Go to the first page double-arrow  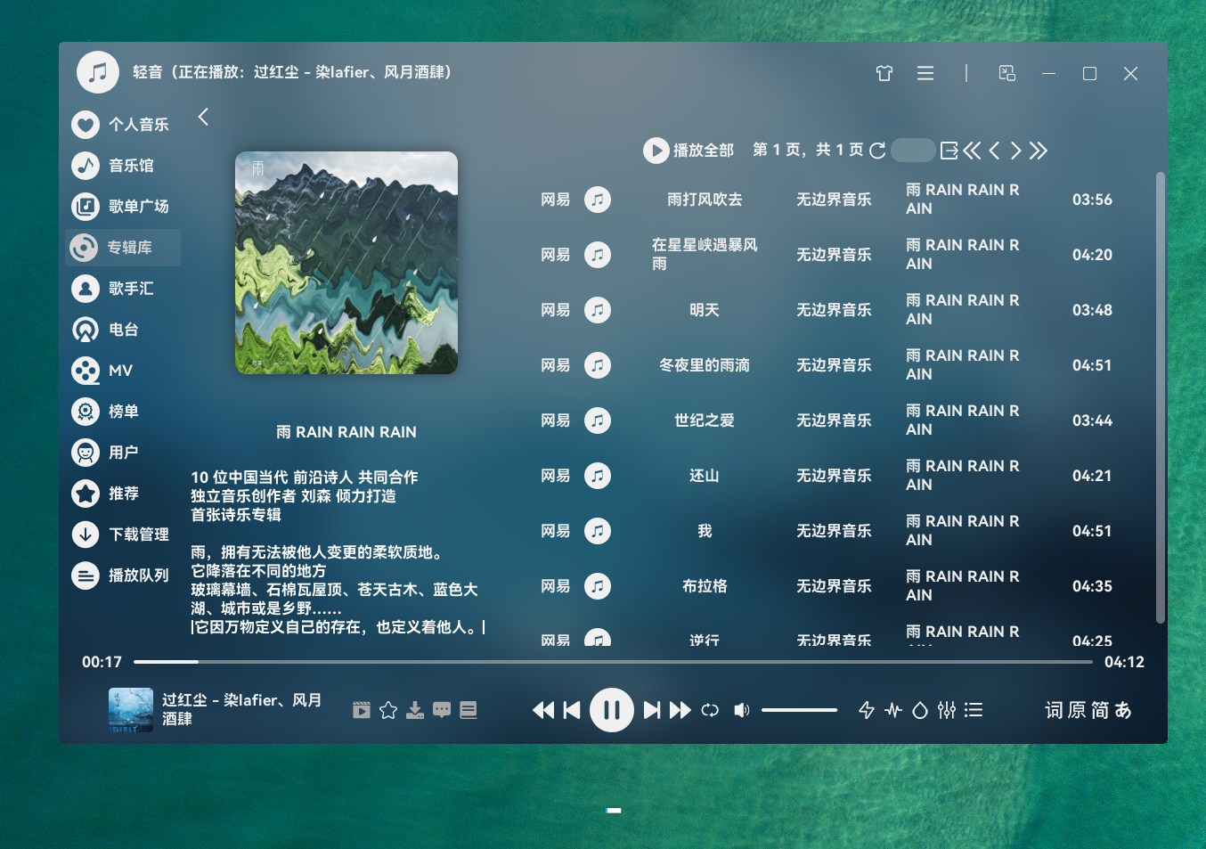(972, 151)
